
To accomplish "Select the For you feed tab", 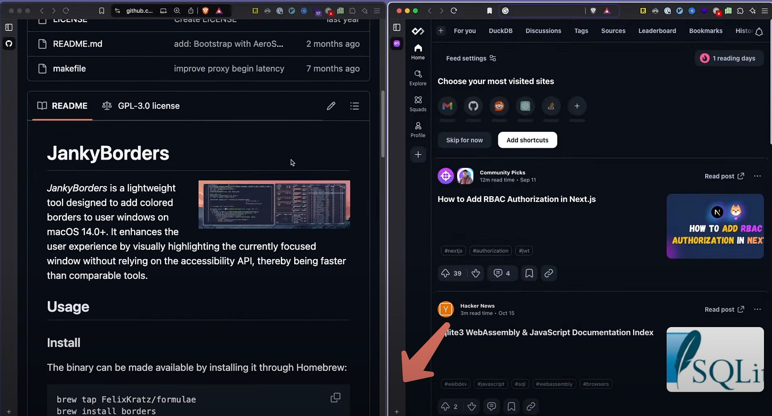I will 464,31.
